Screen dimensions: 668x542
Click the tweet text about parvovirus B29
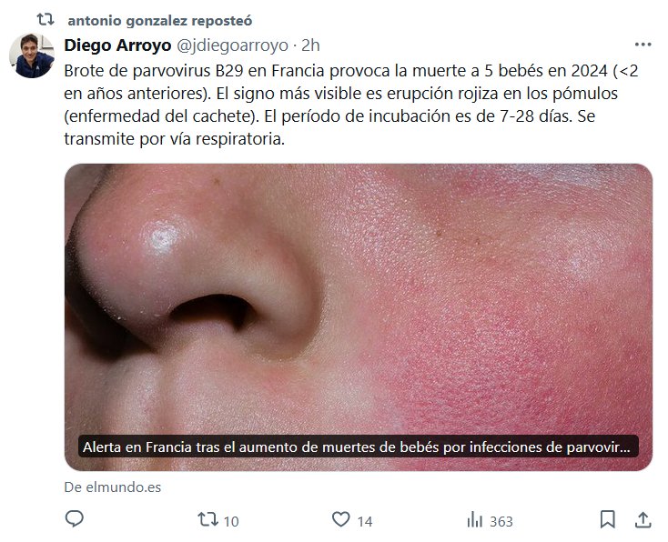(351, 105)
